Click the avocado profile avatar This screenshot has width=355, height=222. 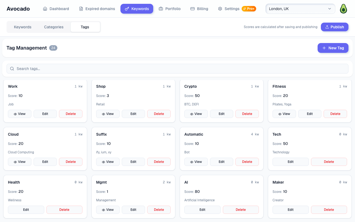(x=343, y=9)
